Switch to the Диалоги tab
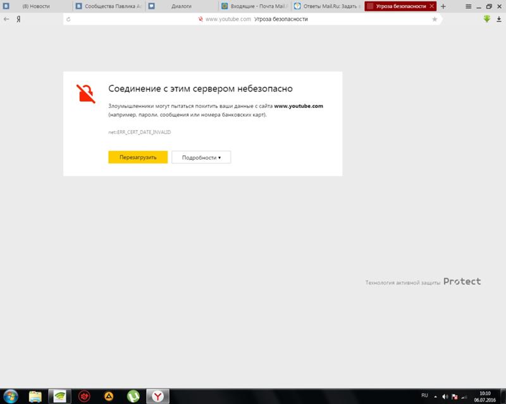 182,6
